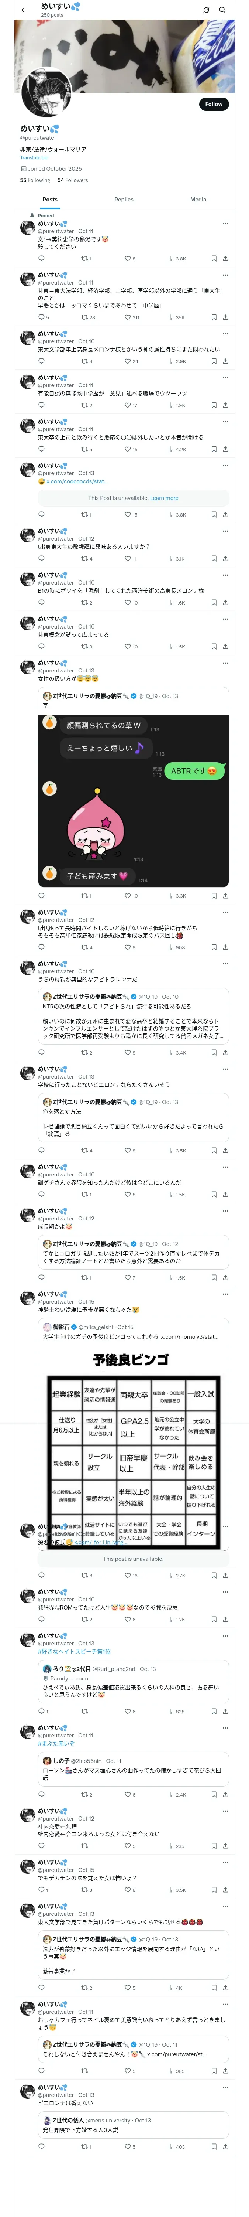Share the pinned post
This screenshot has height=2217, width=249.
point(225,258)
